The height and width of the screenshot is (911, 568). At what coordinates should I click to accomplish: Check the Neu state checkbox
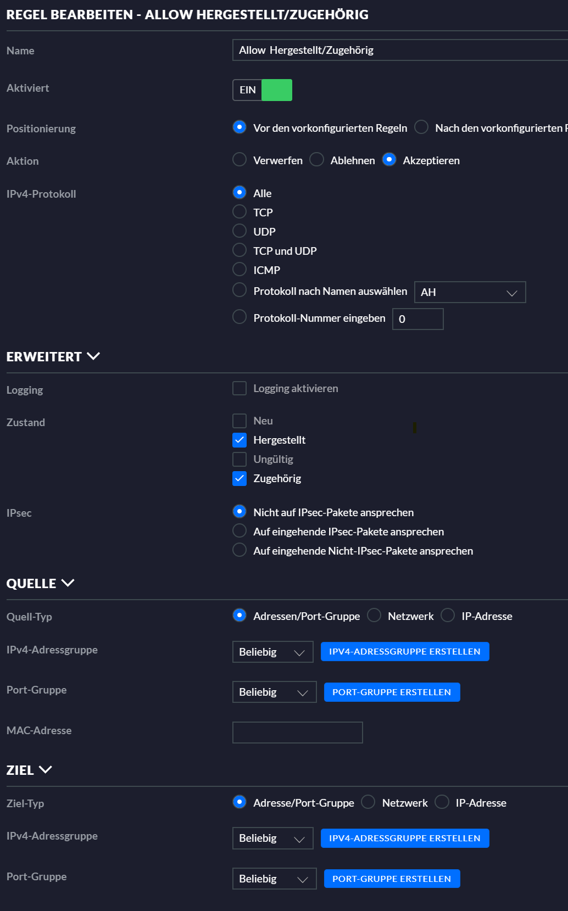pos(240,421)
